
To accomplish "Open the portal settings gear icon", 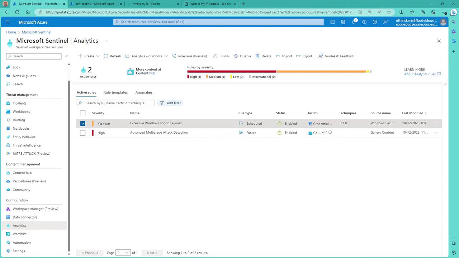I will coord(364,22).
